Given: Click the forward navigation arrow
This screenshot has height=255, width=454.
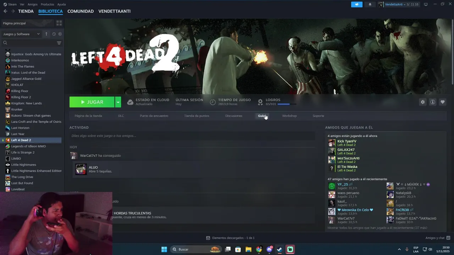Looking at the screenshot, I should click(x=13, y=11).
